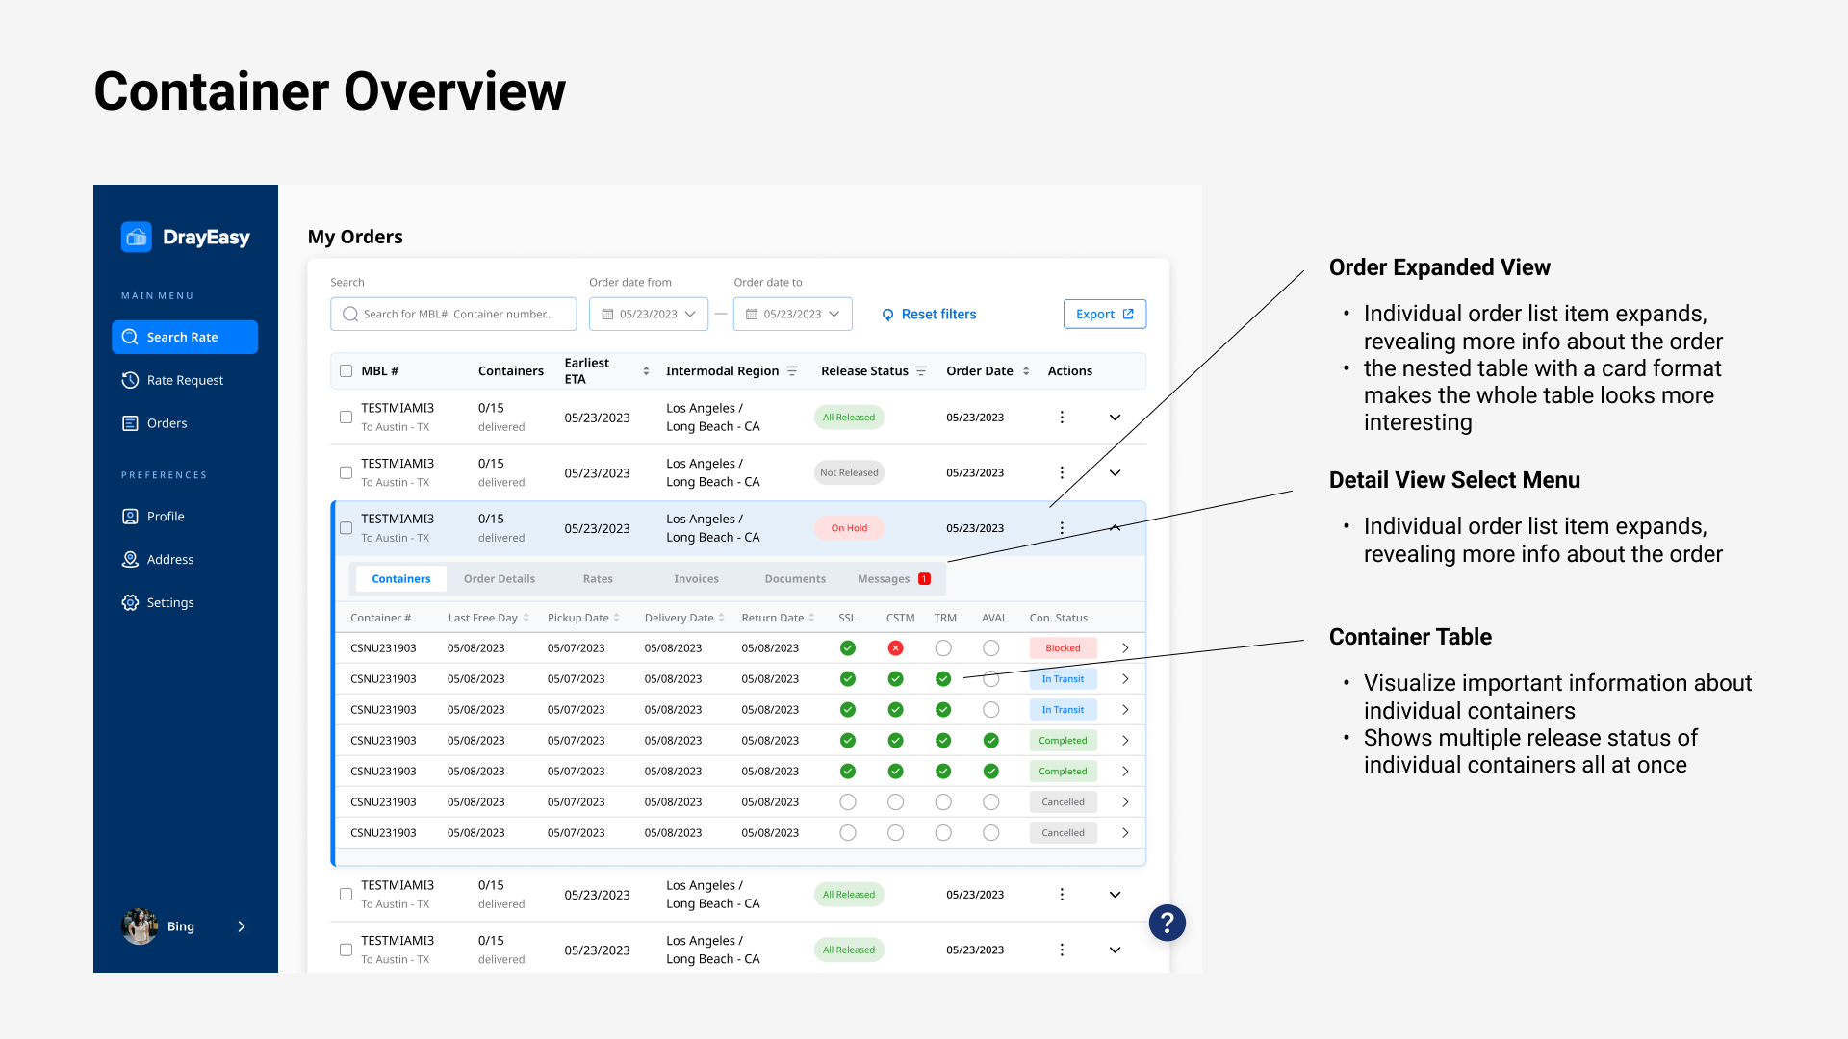Open the Messages tab
This screenshot has width=1848, height=1039.
click(884, 579)
